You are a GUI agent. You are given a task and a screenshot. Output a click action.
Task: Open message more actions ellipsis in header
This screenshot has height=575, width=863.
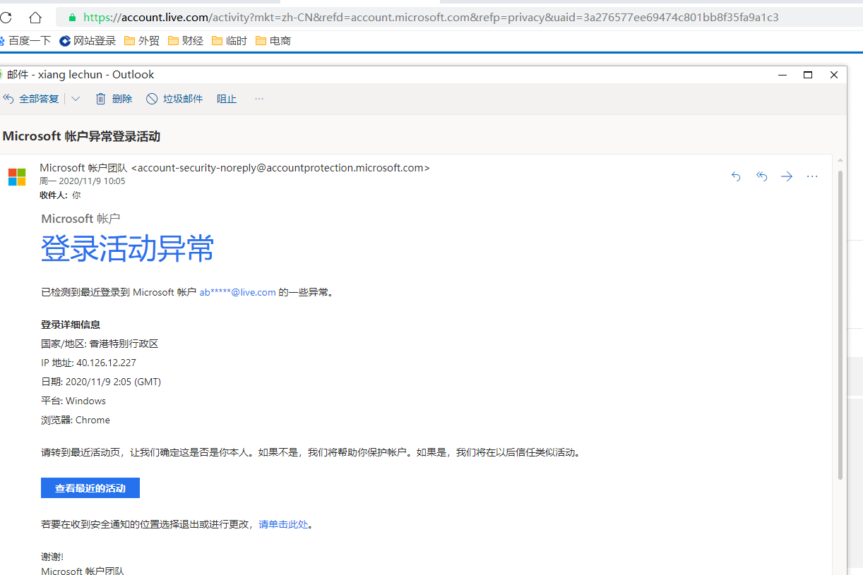(812, 176)
